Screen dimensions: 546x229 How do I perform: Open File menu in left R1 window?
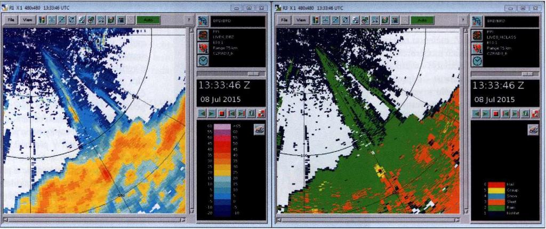tap(11, 20)
